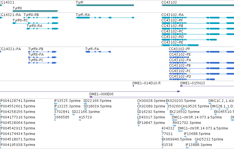
Task: Click the CG43102-RF transcript label
Action: [172, 20]
